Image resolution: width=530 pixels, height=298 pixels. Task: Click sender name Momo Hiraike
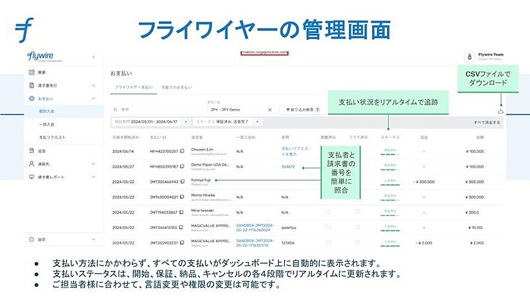point(203,195)
